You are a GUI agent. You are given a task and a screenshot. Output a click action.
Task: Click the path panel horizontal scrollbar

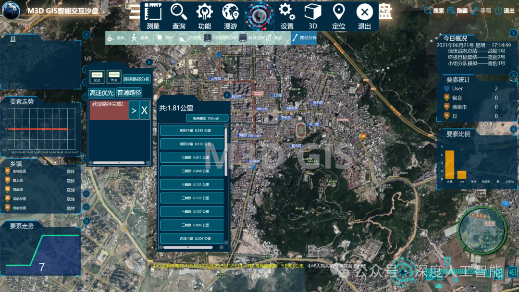click(119, 163)
